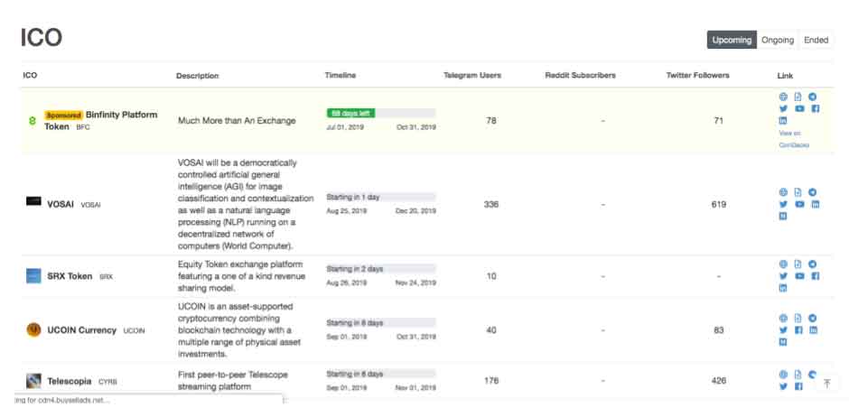Screen dimensions: 849x417
Task: Click the Twitter Followers column header
Action: [x=697, y=75]
